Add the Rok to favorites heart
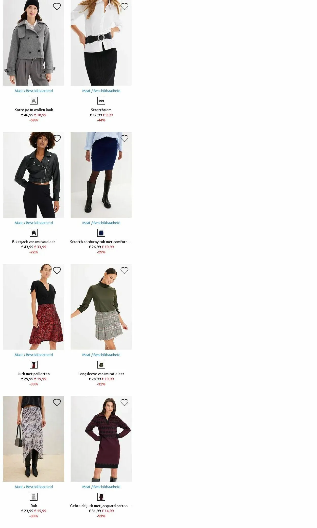Viewport: 317px width, 528px height. 57,402
